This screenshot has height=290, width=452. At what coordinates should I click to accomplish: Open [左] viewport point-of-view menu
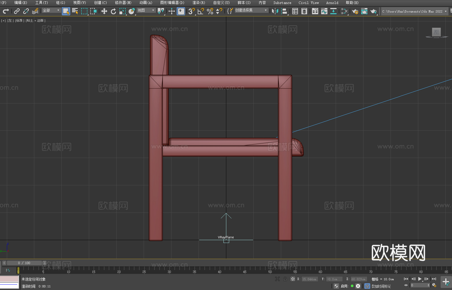tap(10, 21)
